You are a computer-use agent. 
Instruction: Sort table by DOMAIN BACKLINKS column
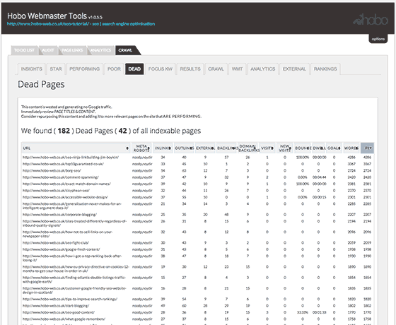(x=248, y=148)
